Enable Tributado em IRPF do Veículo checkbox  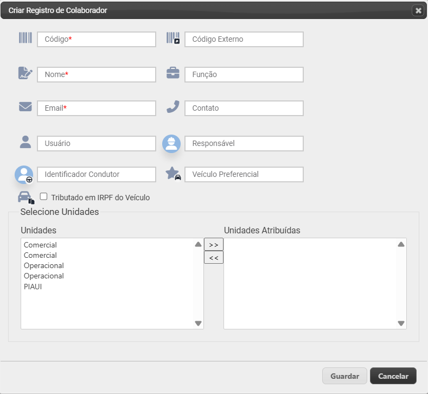43,196
